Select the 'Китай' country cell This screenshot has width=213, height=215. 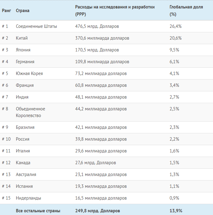tap(22, 38)
